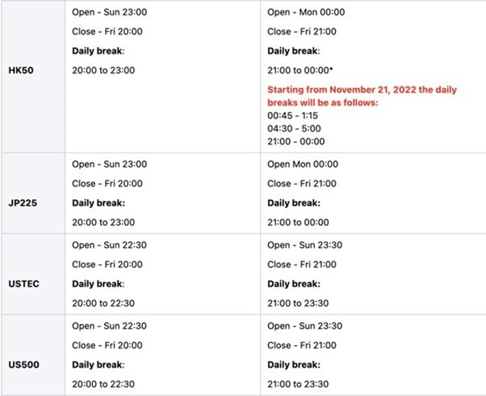Image resolution: width=486 pixels, height=396 pixels.
Task: Click US500's 'Open - Sun 23:30' text
Action: 304,327
